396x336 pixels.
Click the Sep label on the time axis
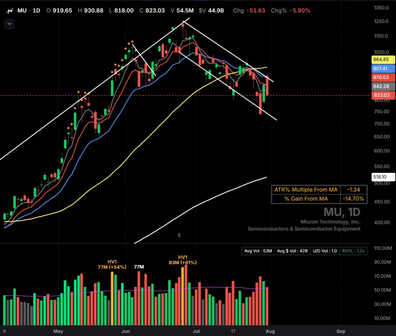(341, 331)
